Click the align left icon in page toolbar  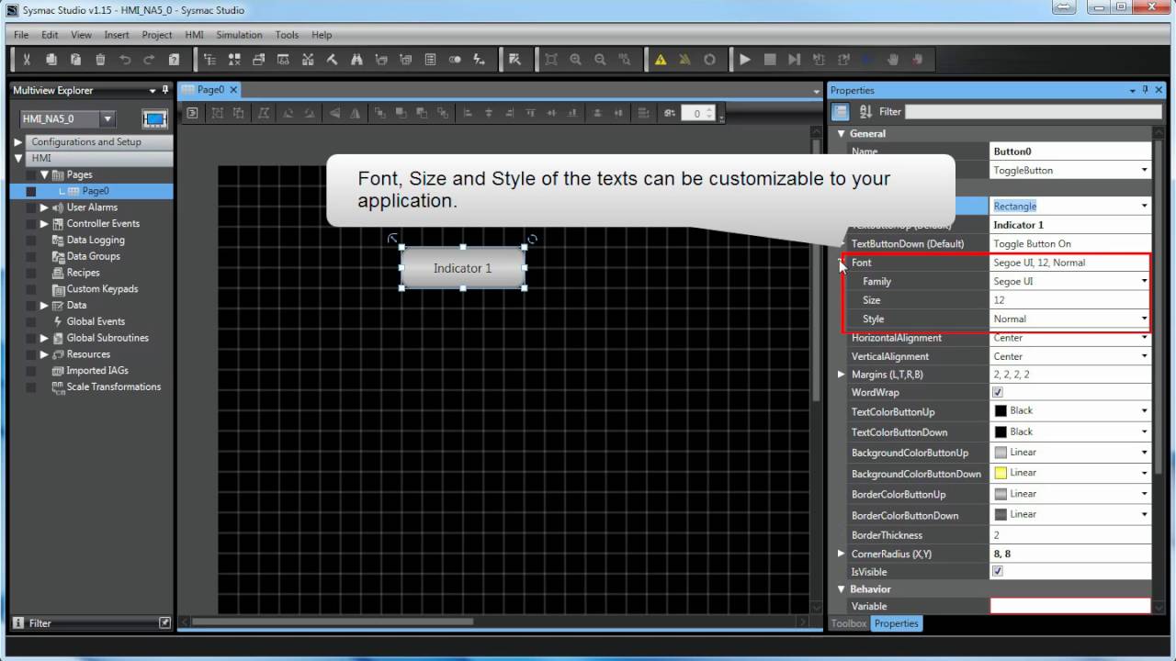coord(467,113)
